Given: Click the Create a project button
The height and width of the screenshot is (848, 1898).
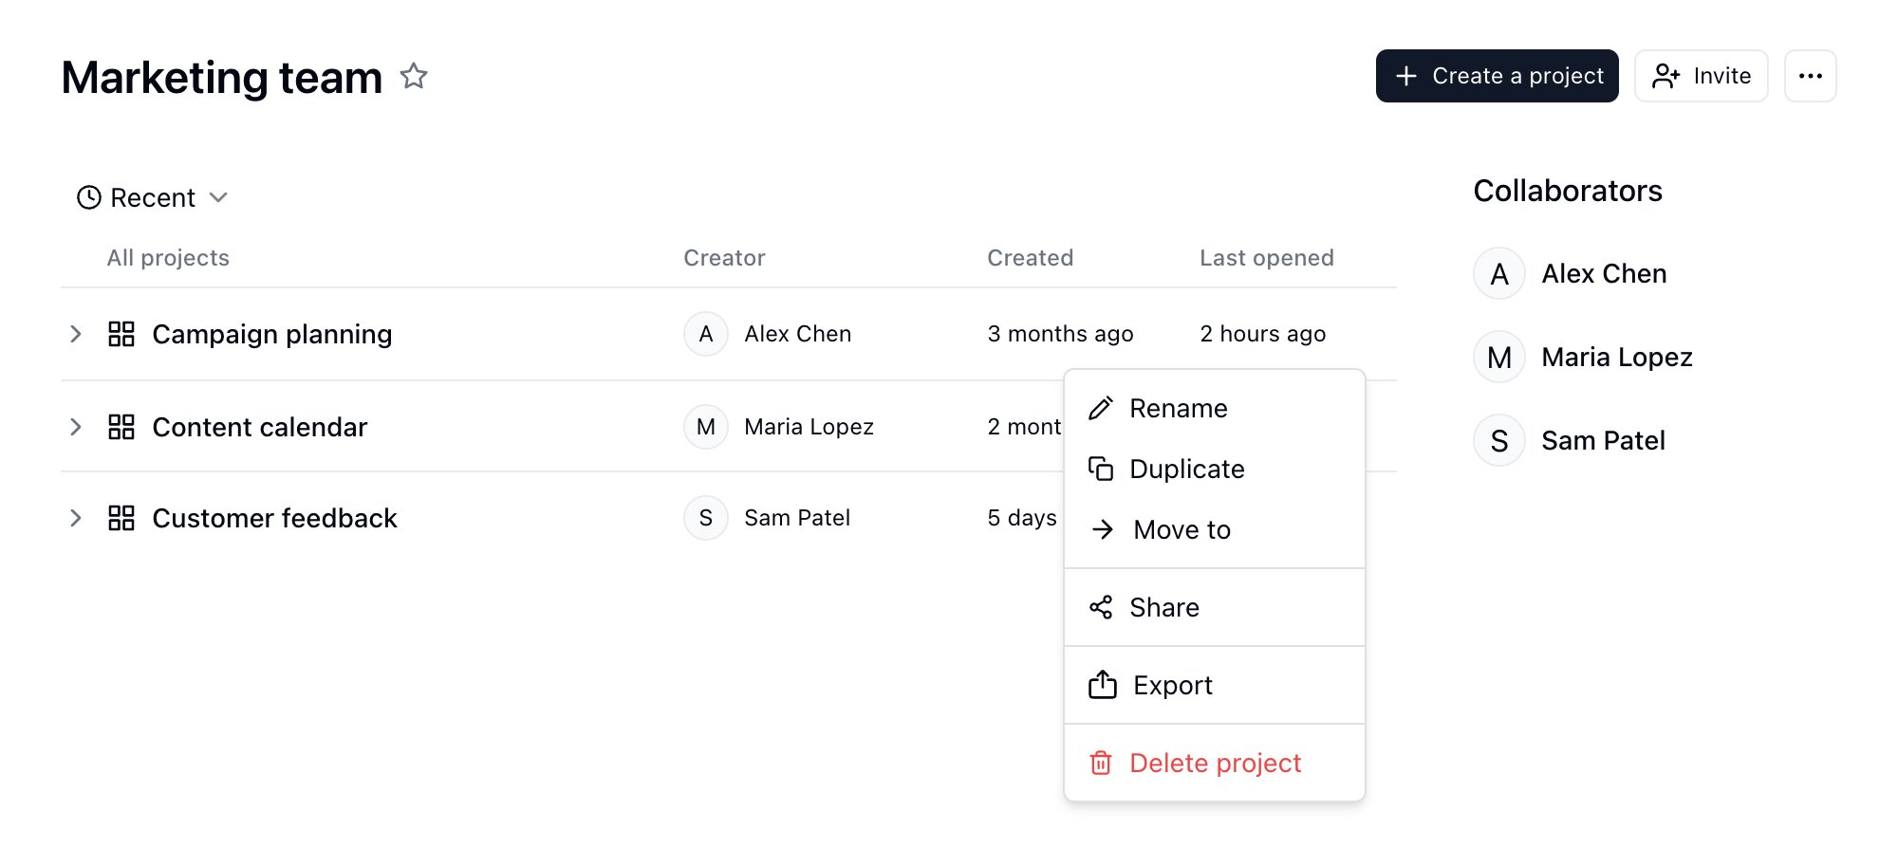Looking at the screenshot, I should pos(1497,76).
